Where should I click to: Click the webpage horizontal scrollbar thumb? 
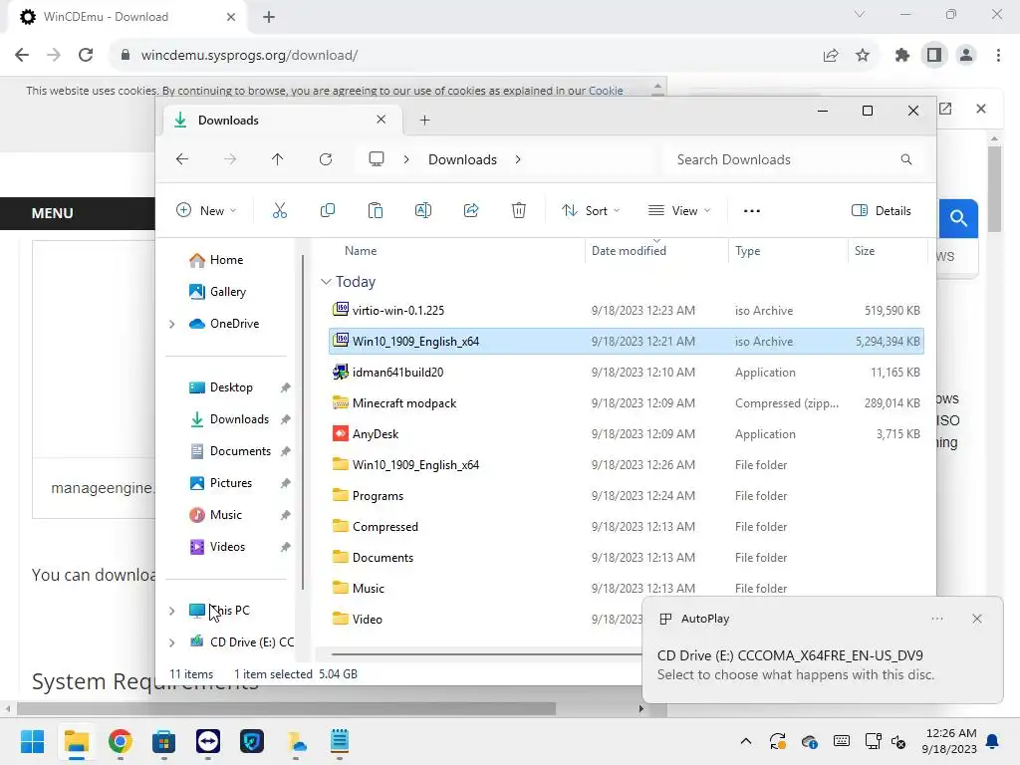click(286, 708)
